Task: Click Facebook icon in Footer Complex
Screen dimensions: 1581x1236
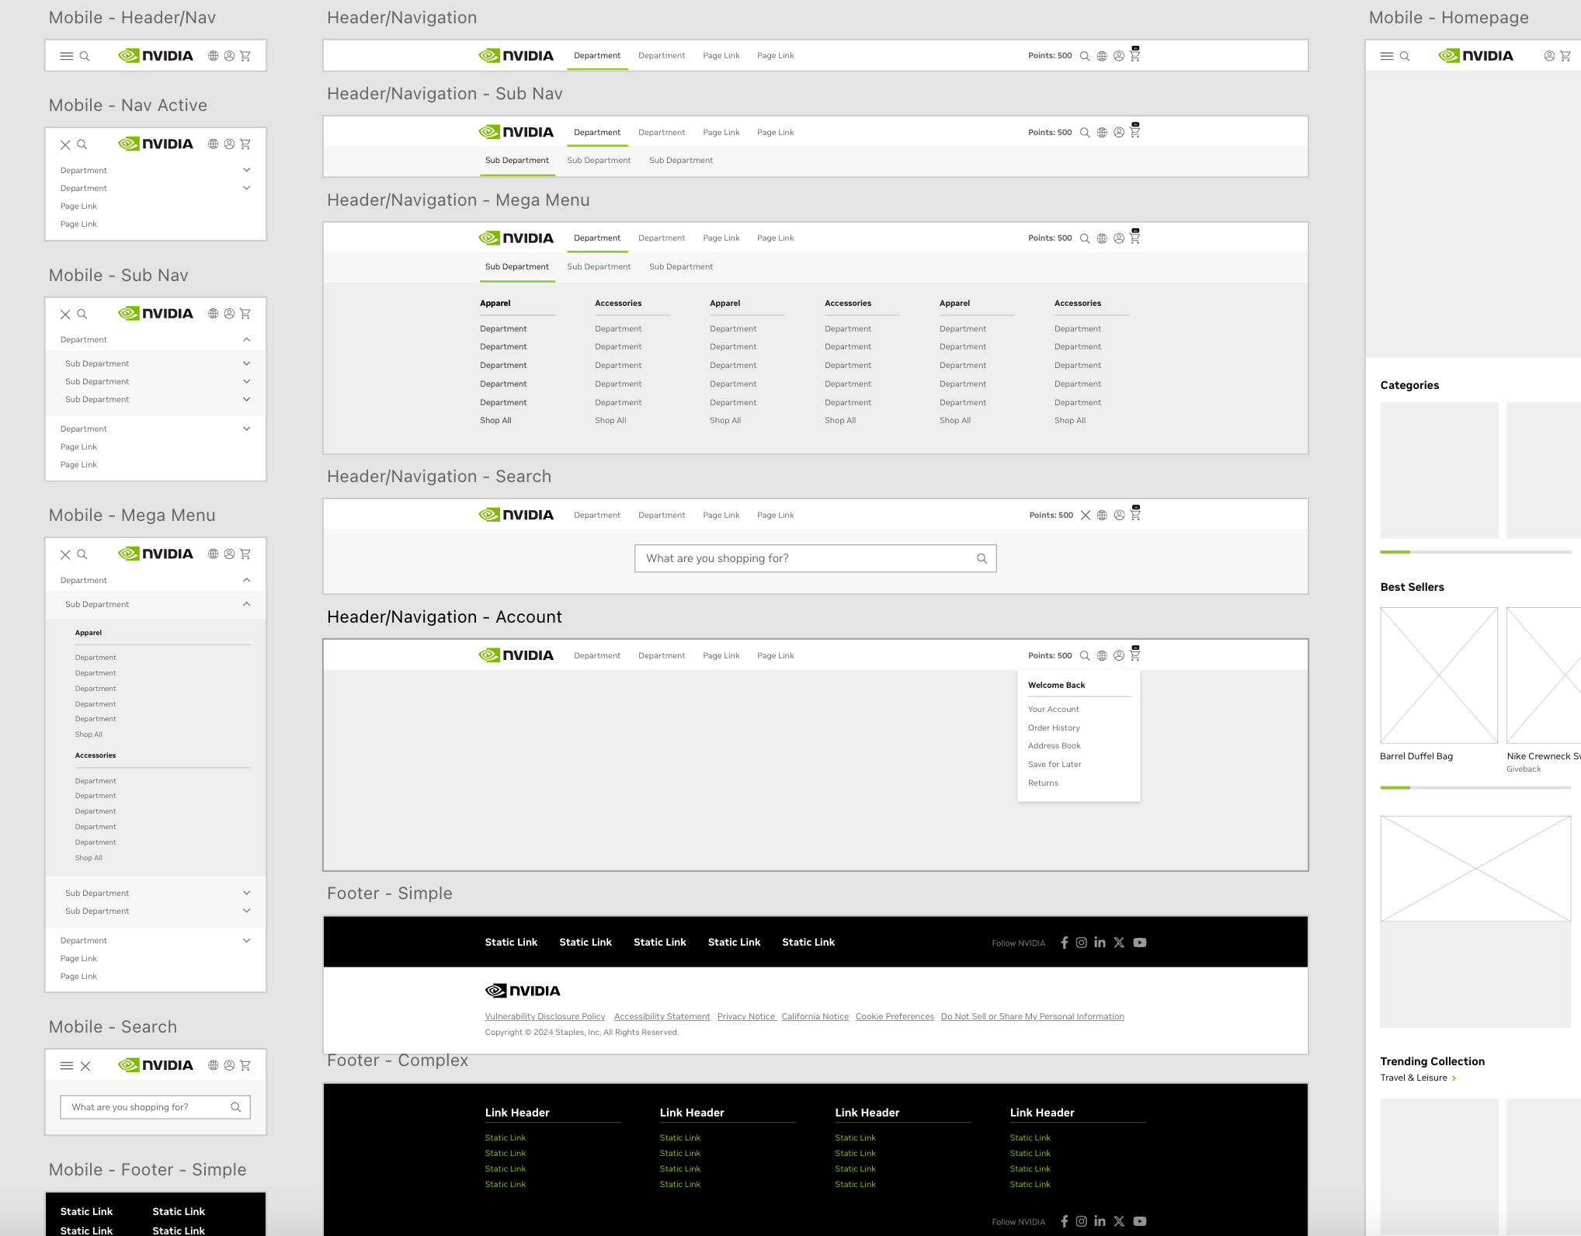Action: point(1064,1221)
